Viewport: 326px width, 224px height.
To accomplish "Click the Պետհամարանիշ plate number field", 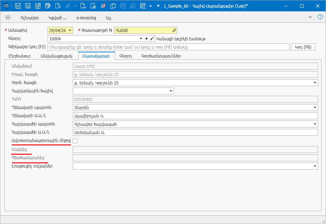I will (x=195, y=158).
